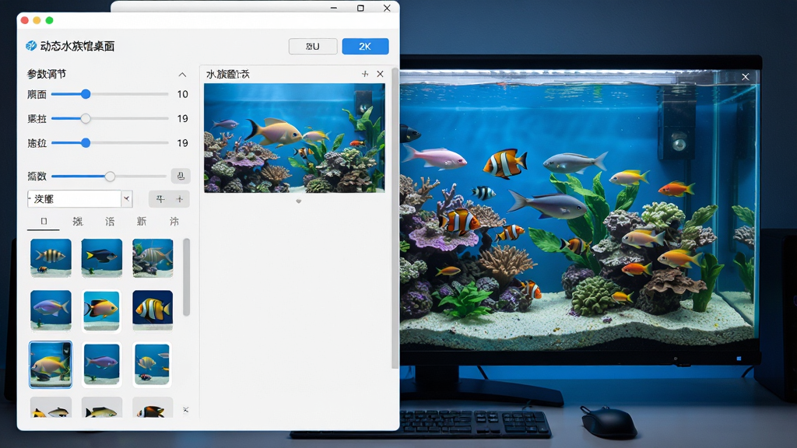Click the blue app logo beside the title
This screenshot has width=797, height=448.
(31, 46)
